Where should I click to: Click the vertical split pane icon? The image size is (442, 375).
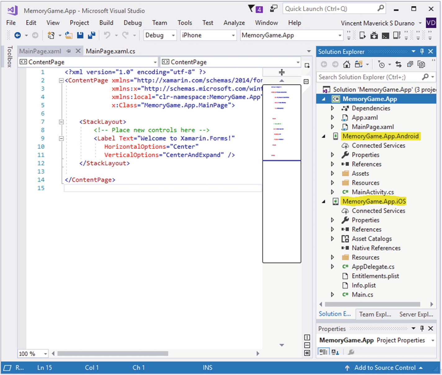tap(307, 337)
